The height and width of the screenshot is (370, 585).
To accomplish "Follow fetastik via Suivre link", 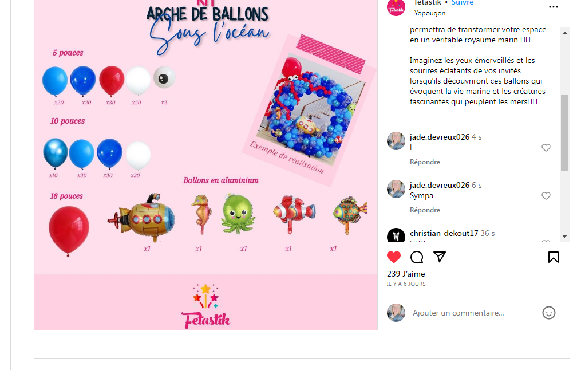I will pyautogui.click(x=463, y=3).
